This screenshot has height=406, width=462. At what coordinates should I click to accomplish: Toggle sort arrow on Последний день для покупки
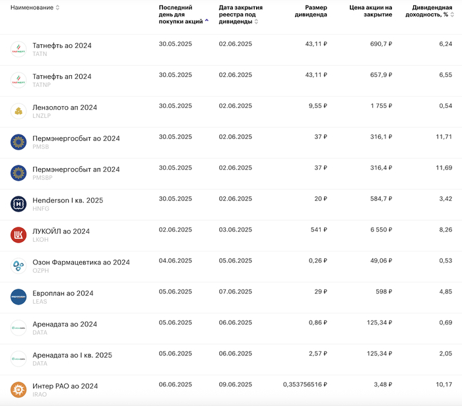click(x=207, y=20)
